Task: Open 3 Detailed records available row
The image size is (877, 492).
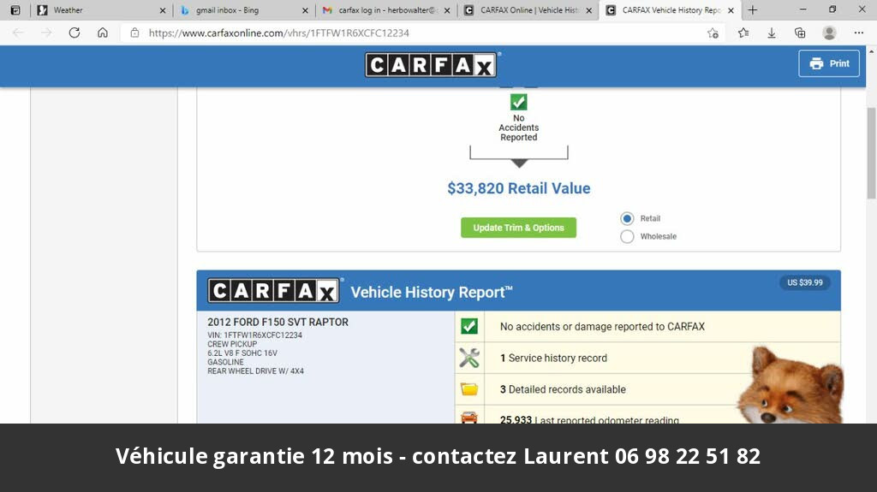Action: (647, 389)
